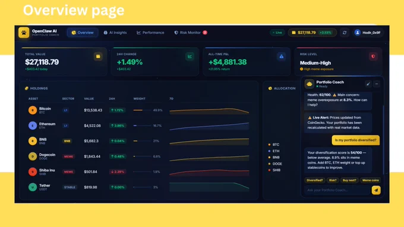Click the High meme exposure warning
The height and width of the screenshot is (227, 404).
coord(317,69)
